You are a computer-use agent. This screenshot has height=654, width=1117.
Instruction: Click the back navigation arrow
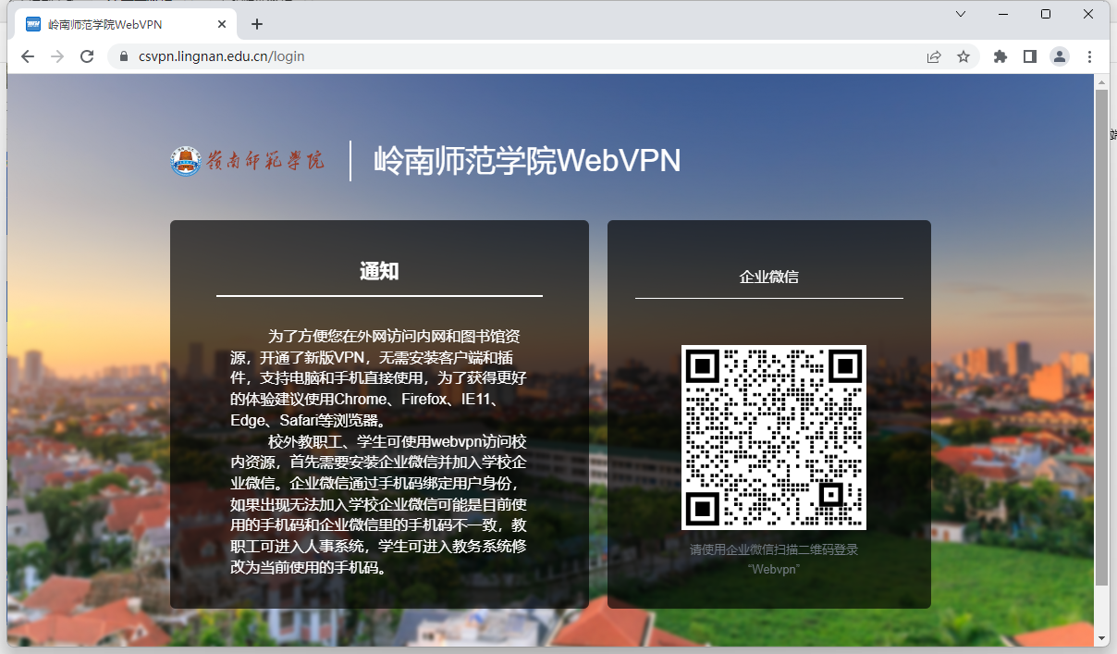(x=27, y=56)
